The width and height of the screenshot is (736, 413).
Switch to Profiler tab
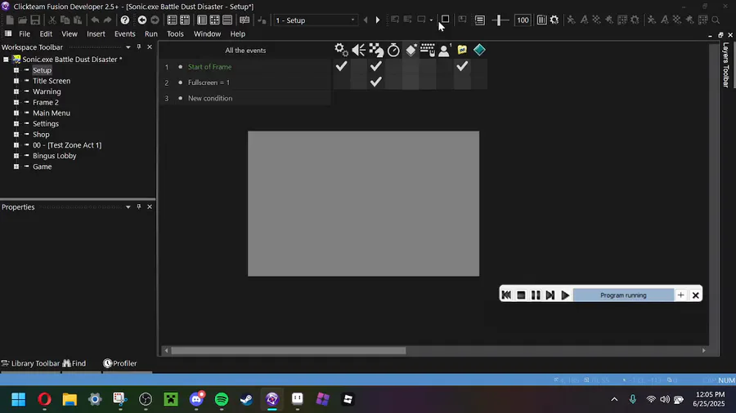[120, 363]
